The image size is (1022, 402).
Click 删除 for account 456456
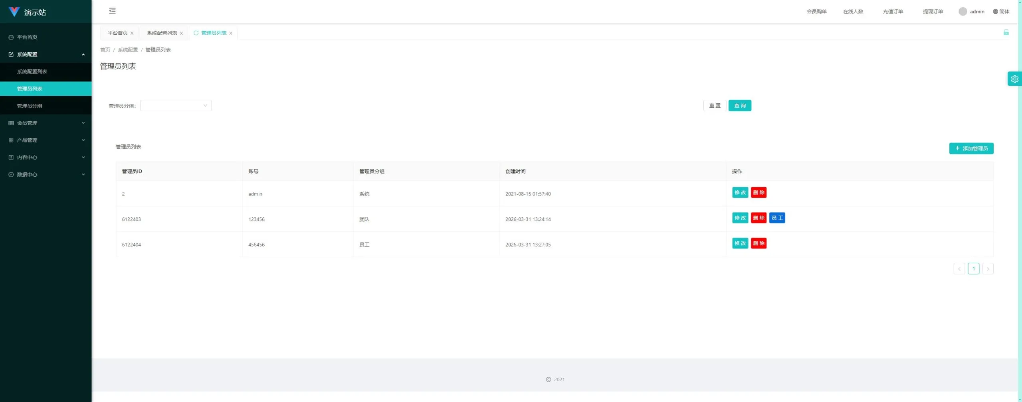click(759, 243)
